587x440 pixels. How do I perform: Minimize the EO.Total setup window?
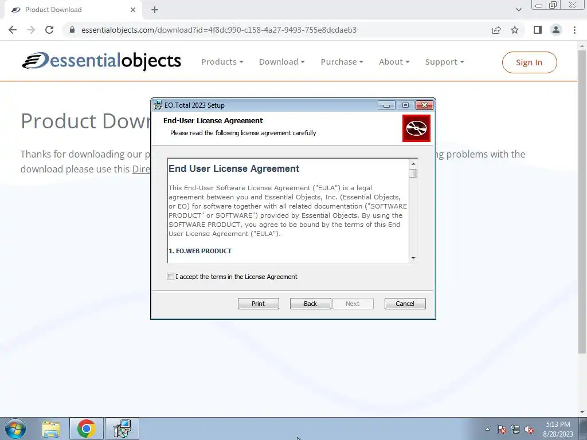tap(387, 105)
